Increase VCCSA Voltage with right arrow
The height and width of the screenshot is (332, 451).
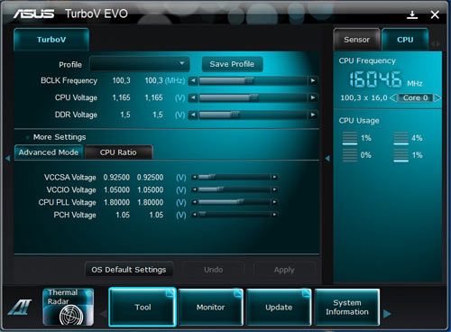[x=274, y=177]
